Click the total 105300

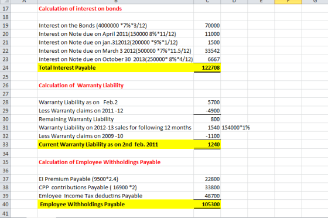click(211, 204)
